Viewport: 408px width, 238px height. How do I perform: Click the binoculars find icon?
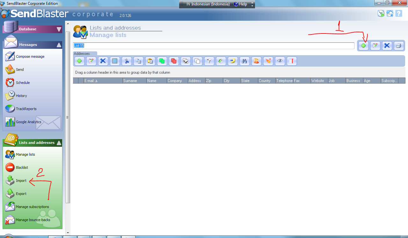pos(244,61)
